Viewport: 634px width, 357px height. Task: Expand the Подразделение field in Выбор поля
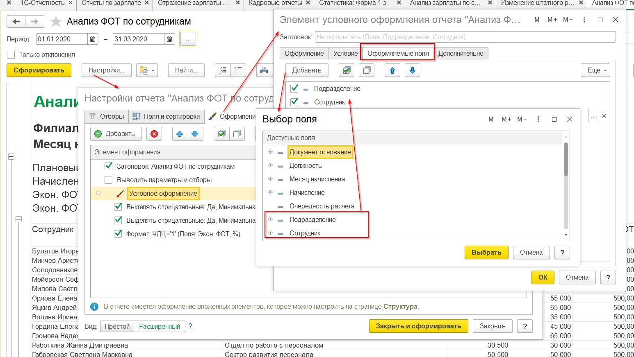click(271, 219)
